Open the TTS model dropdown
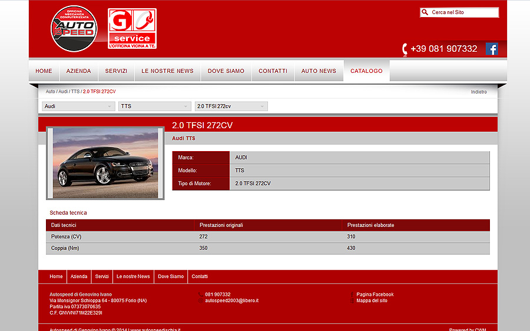 (155, 106)
